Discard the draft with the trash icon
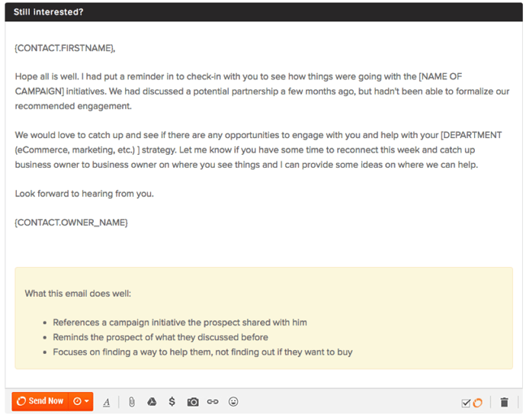Image resolution: width=526 pixels, height=418 pixels. click(504, 403)
